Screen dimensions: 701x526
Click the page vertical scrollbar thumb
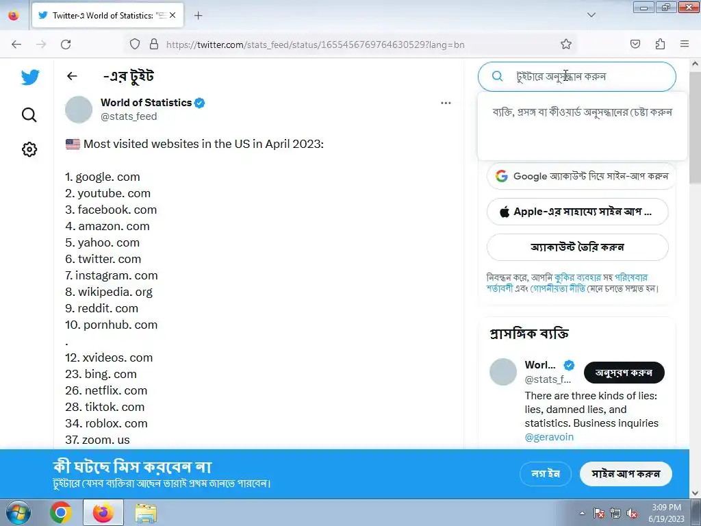click(695, 127)
